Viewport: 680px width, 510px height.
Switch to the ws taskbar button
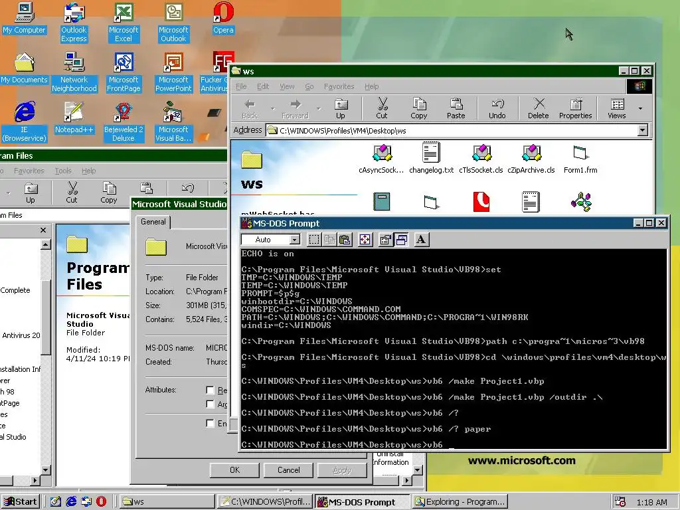(x=166, y=502)
